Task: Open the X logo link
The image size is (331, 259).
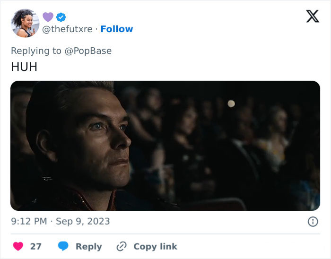Action: tap(312, 17)
